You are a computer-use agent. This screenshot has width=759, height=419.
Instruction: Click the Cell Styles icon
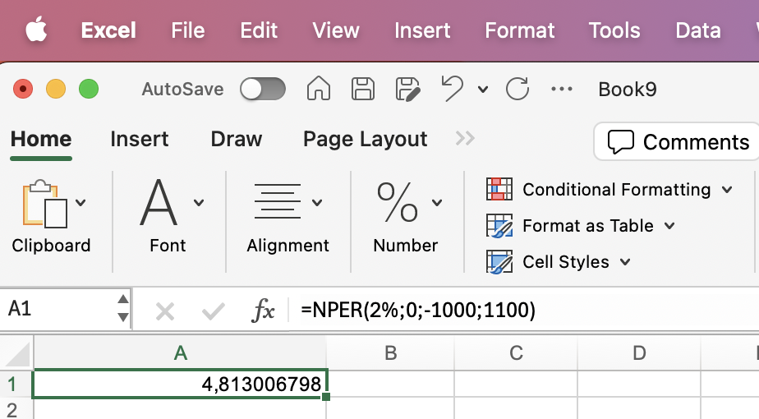click(x=499, y=262)
